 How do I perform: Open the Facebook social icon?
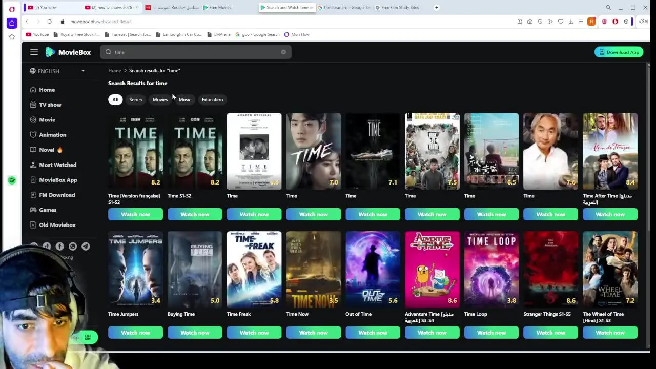click(x=59, y=247)
